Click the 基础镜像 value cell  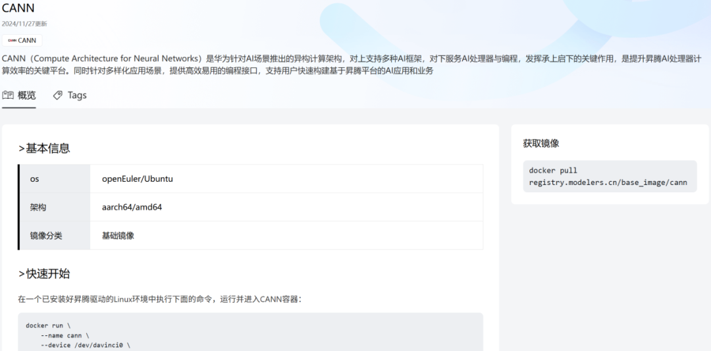(x=286, y=236)
